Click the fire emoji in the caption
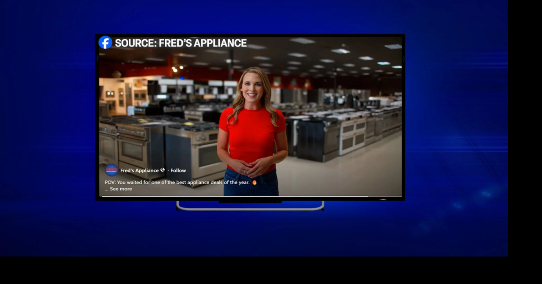Image resolution: width=542 pixels, height=284 pixels. (x=254, y=182)
